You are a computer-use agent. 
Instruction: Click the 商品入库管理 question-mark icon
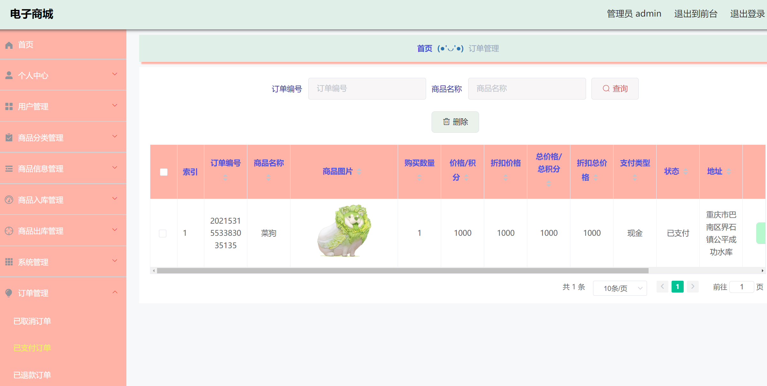point(9,200)
